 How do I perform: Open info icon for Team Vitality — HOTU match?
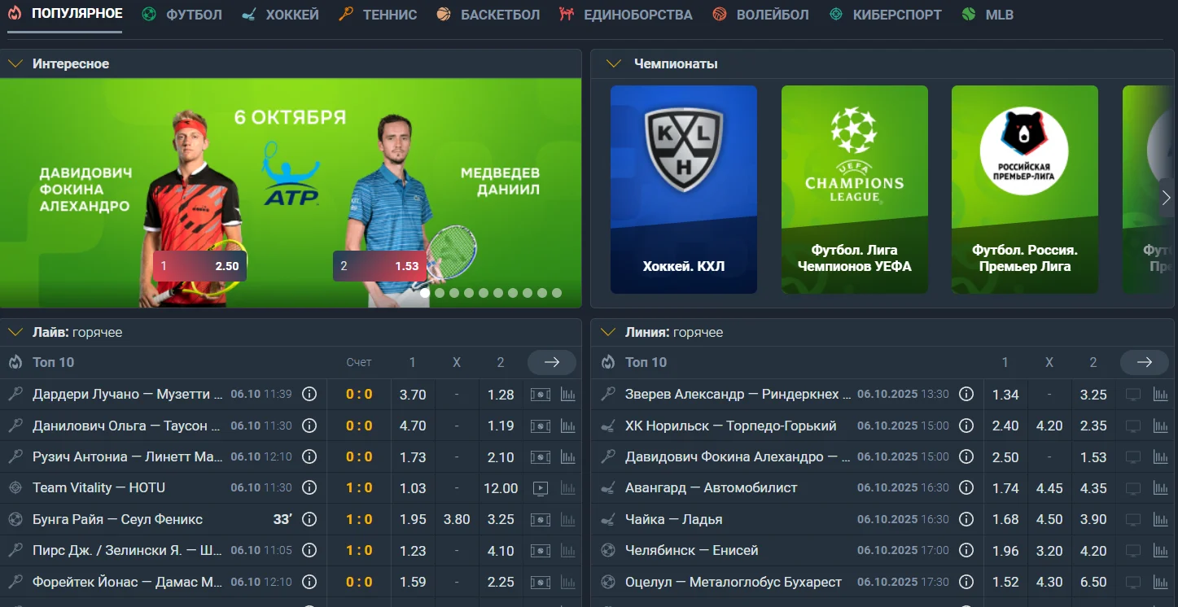[309, 488]
